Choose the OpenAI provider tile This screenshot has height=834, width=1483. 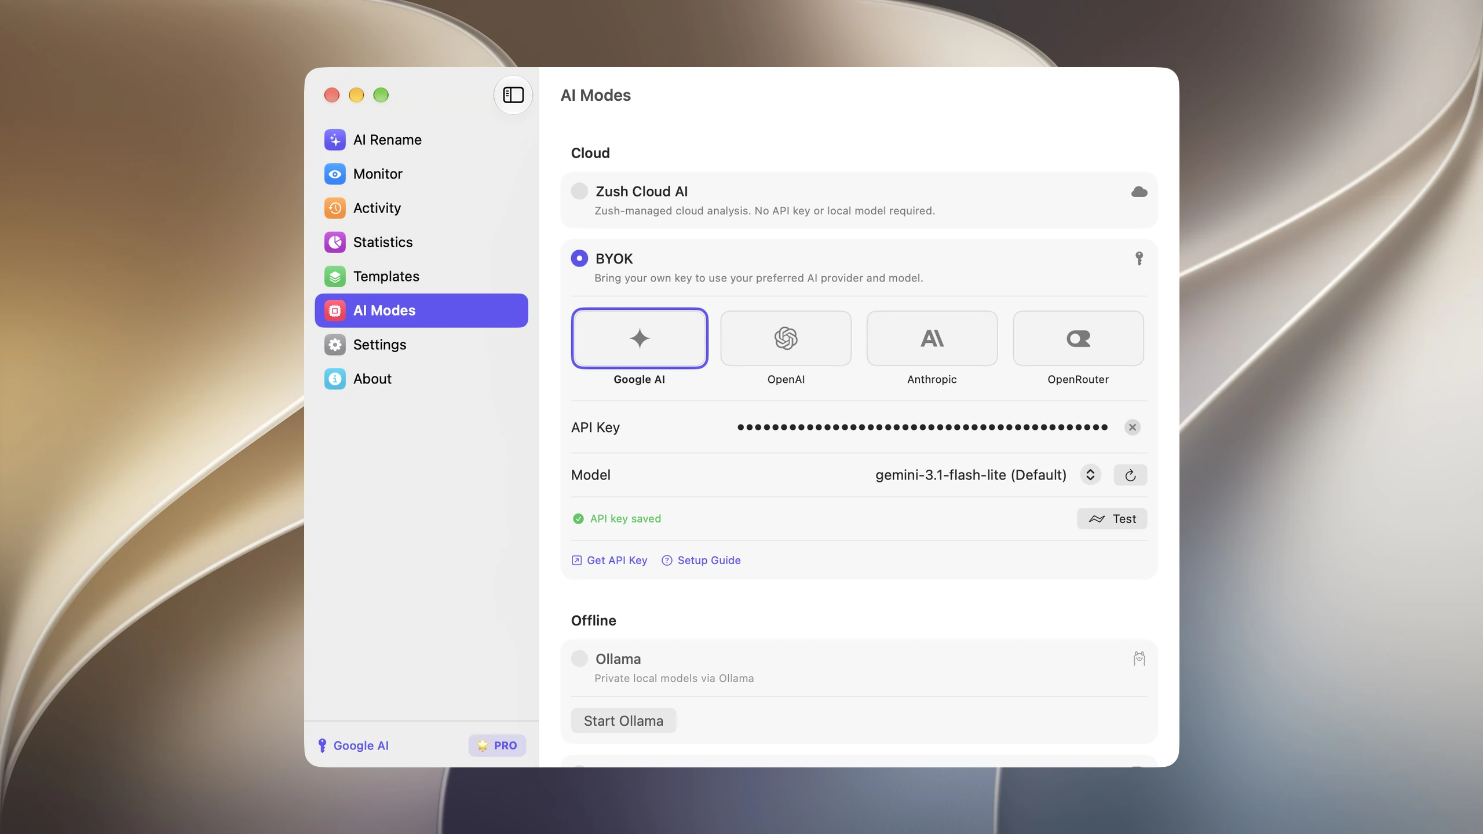pyautogui.click(x=786, y=338)
